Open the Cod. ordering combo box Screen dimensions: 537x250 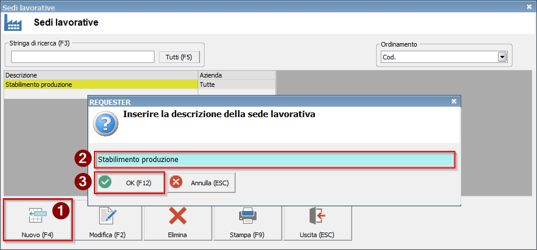coord(444,57)
